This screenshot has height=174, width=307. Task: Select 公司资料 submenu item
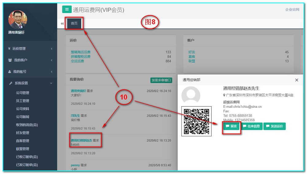click(22, 109)
